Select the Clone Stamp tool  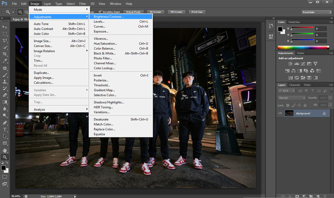[5, 81]
